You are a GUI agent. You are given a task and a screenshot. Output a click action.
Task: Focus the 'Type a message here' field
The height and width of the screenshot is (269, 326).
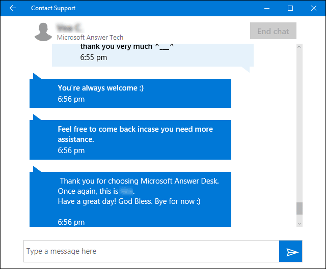click(151, 251)
